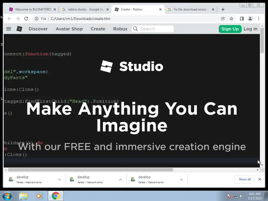Click the green Sign Up button
Viewport: 268px width, 201px height.
coord(230,29)
